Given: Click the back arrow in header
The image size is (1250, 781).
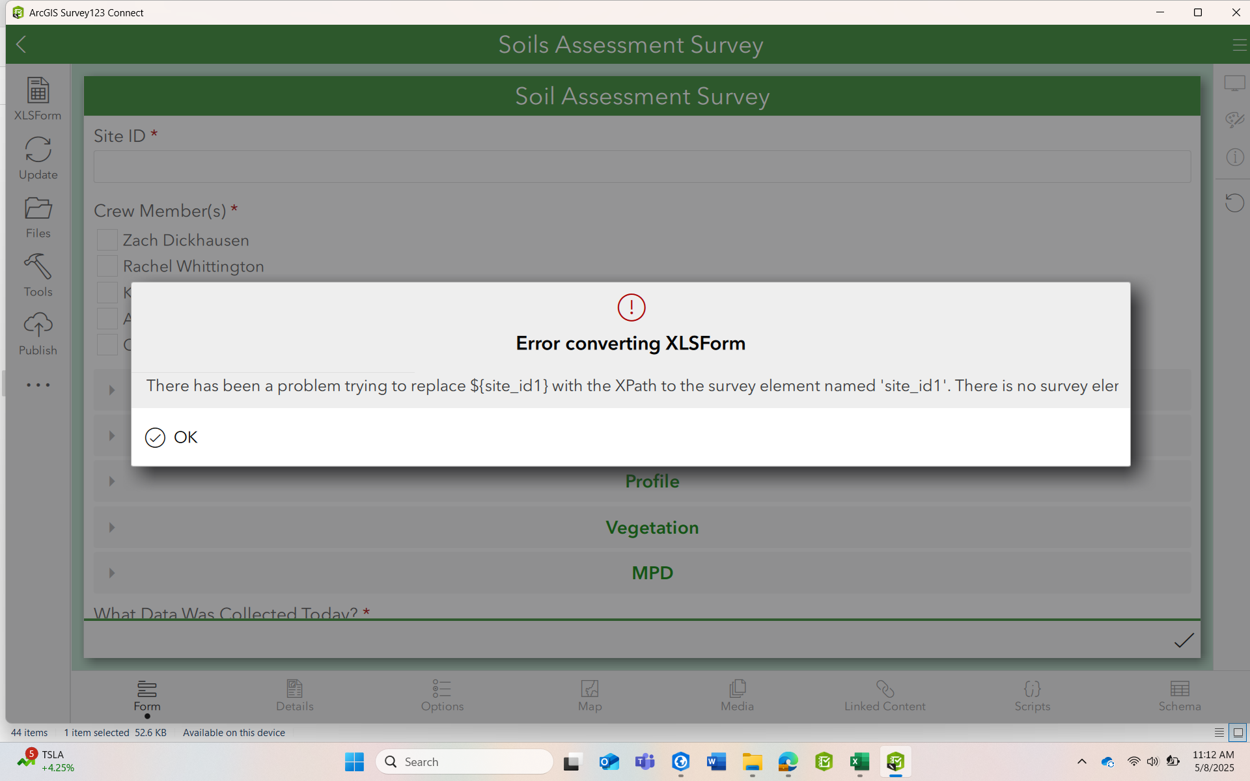Looking at the screenshot, I should pos(21,44).
